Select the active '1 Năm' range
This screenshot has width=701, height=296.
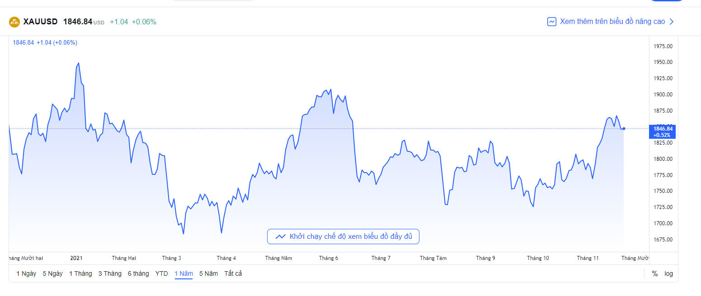pyautogui.click(x=183, y=273)
